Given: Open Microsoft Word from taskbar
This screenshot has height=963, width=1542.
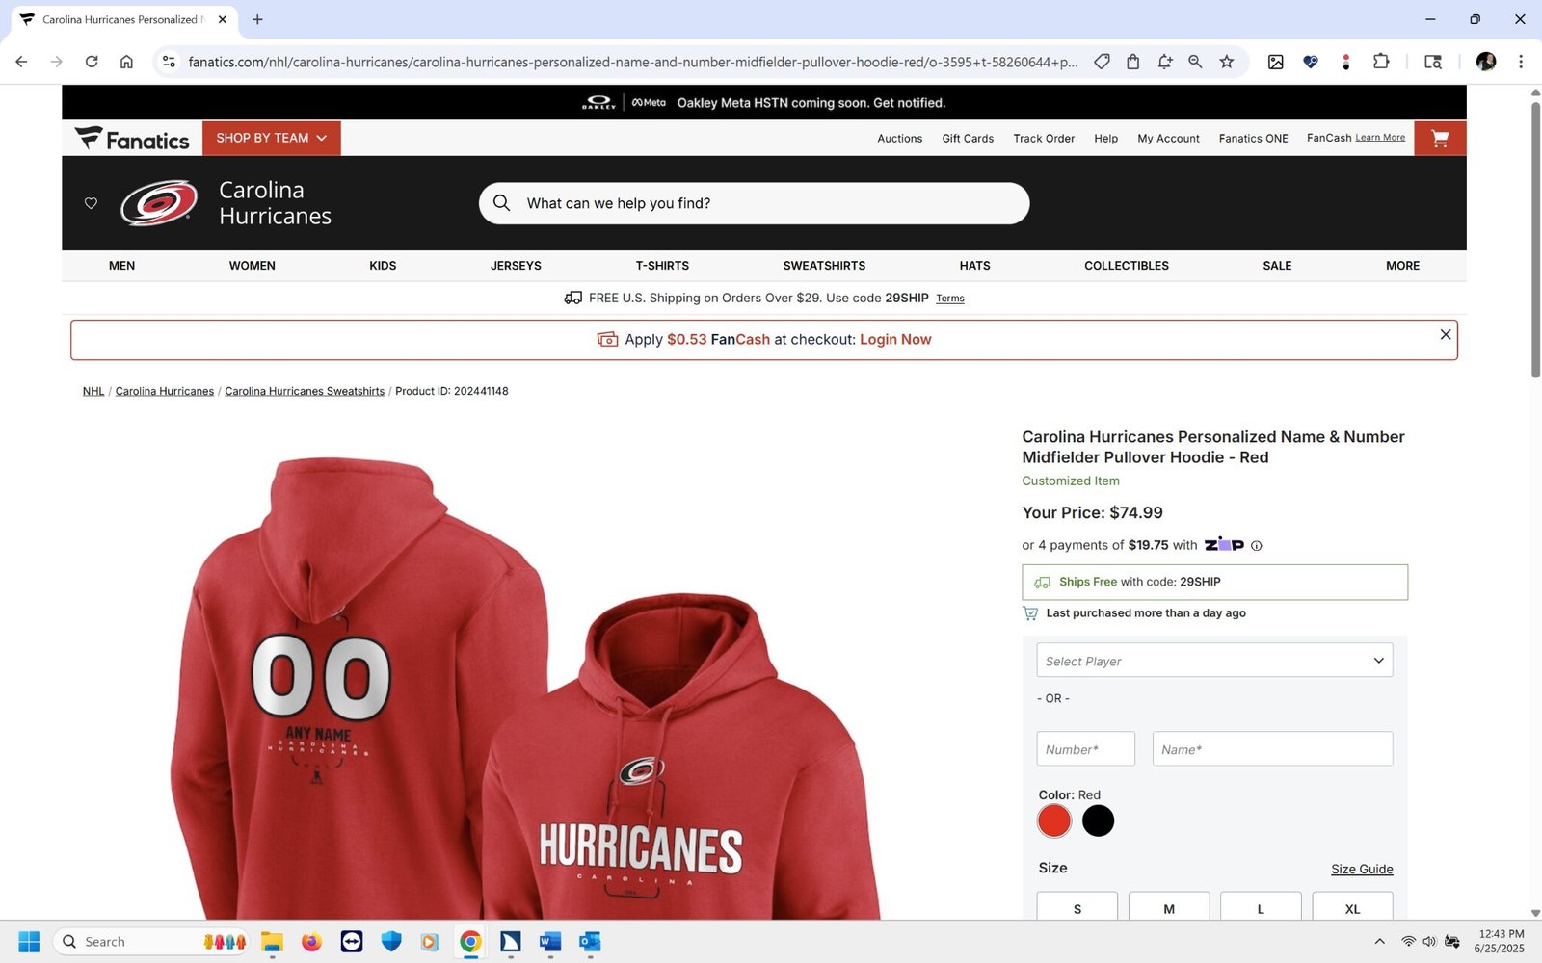Looking at the screenshot, I should (x=550, y=942).
